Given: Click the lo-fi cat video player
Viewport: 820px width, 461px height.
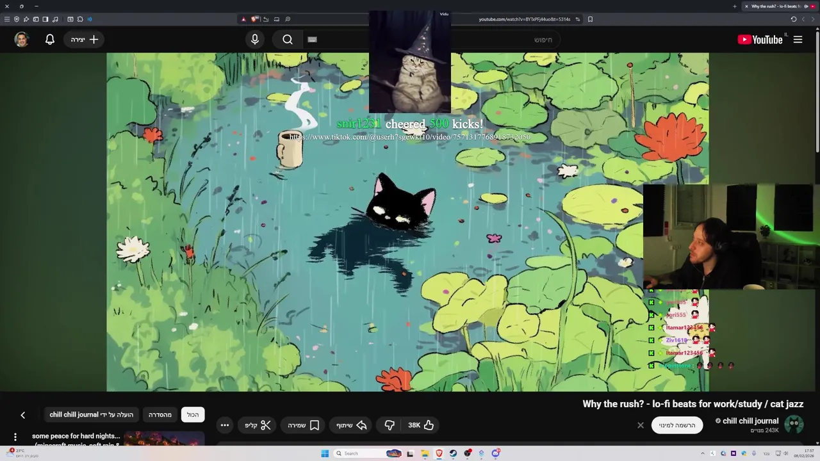Looking at the screenshot, I should [x=407, y=222].
